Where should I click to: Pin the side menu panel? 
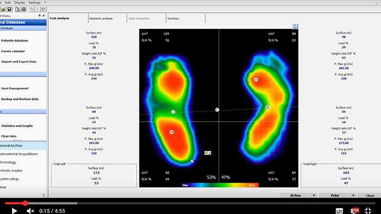pyautogui.click(x=39, y=16)
